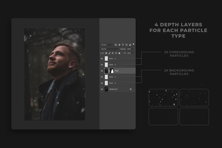
Task: Open the Normal blend mode dropdown
Action: click(x=110, y=49)
